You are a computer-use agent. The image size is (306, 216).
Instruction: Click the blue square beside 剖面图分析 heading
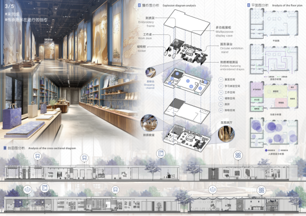[5, 148]
